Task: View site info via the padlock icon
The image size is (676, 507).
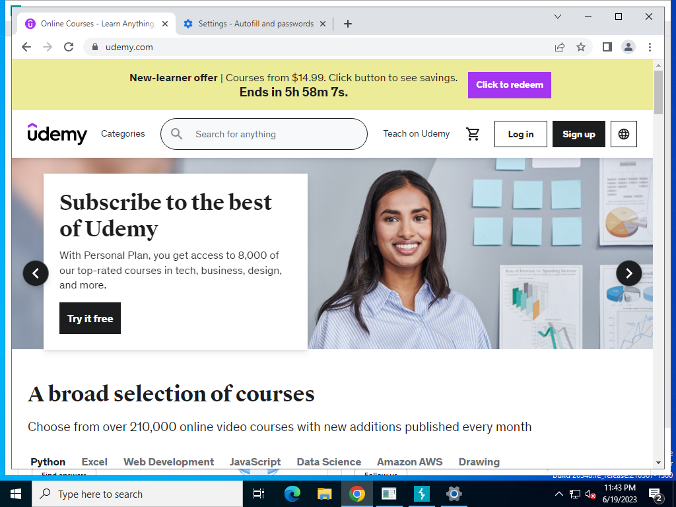Action: point(95,47)
